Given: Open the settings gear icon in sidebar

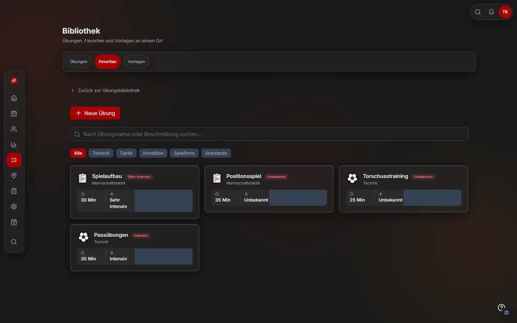Looking at the screenshot, I should 14,207.
